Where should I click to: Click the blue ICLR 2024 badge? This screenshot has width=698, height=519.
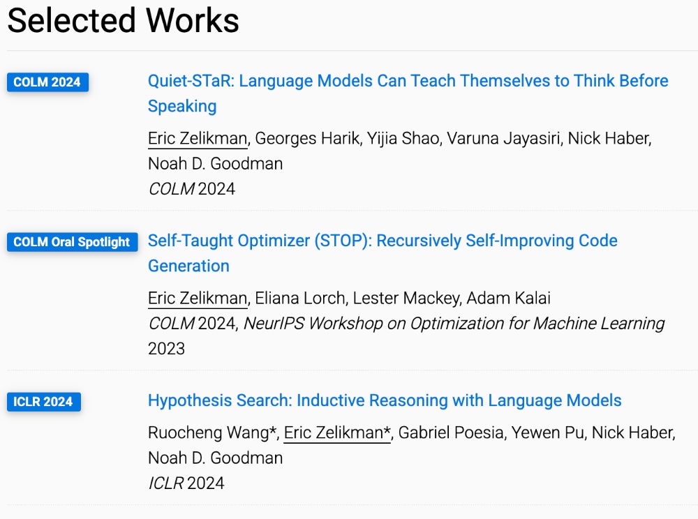coord(44,402)
